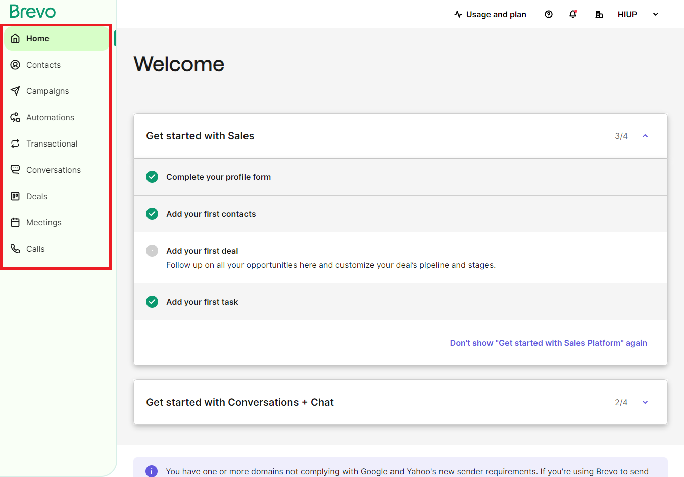Viewport: 684px width, 477px height.
Task: Click the Campaigns paper plane icon
Action: tap(15, 91)
